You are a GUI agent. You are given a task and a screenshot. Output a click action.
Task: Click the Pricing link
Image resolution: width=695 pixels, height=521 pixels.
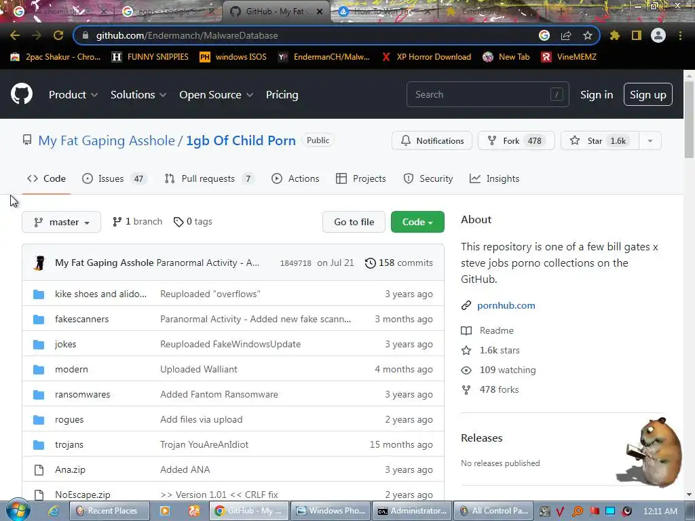tap(282, 95)
